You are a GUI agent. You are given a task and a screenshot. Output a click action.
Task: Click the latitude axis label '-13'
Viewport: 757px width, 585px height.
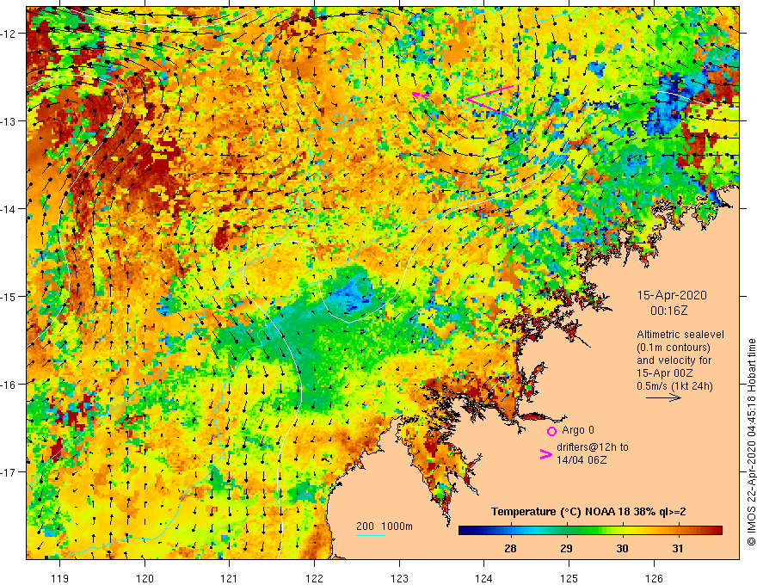pyautogui.click(x=9, y=121)
